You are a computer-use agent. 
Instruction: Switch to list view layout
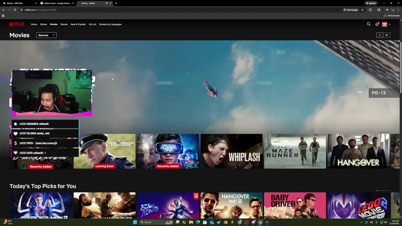pos(379,35)
